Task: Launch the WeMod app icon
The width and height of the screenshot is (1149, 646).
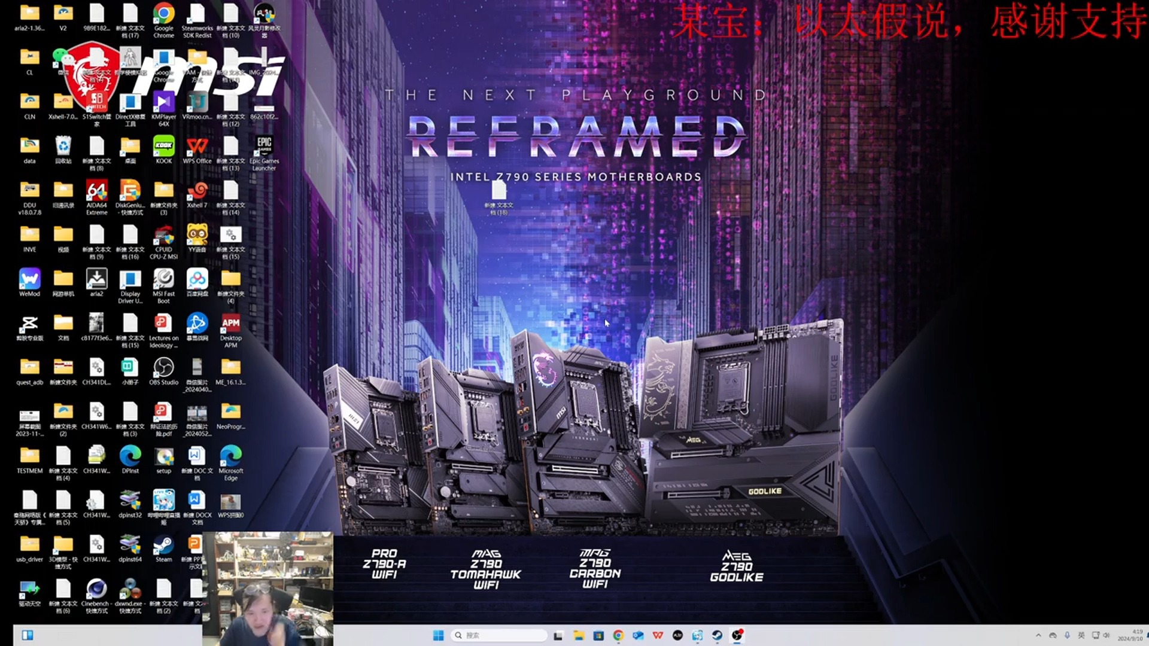Action: (29, 282)
